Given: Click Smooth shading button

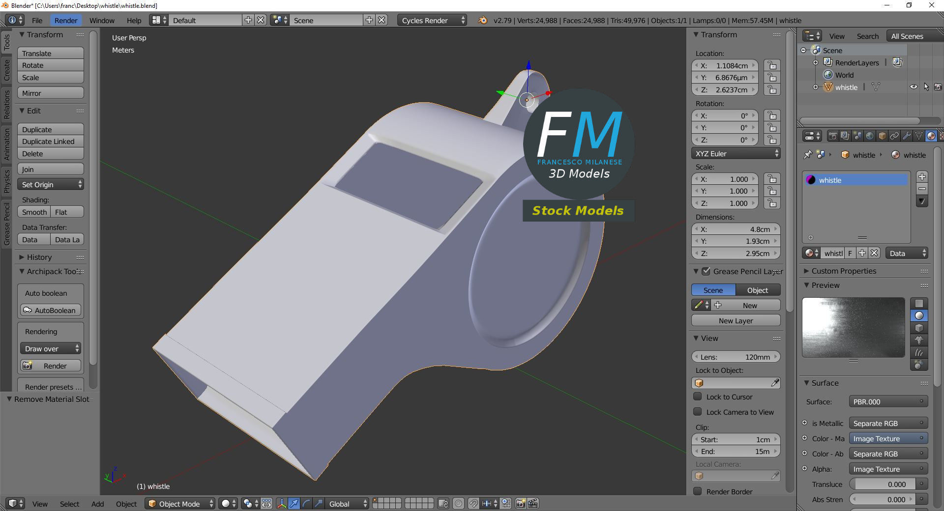Looking at the screenshot, I should click(x=34, y=212).
